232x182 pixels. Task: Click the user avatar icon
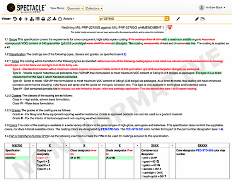coord(201,8)
